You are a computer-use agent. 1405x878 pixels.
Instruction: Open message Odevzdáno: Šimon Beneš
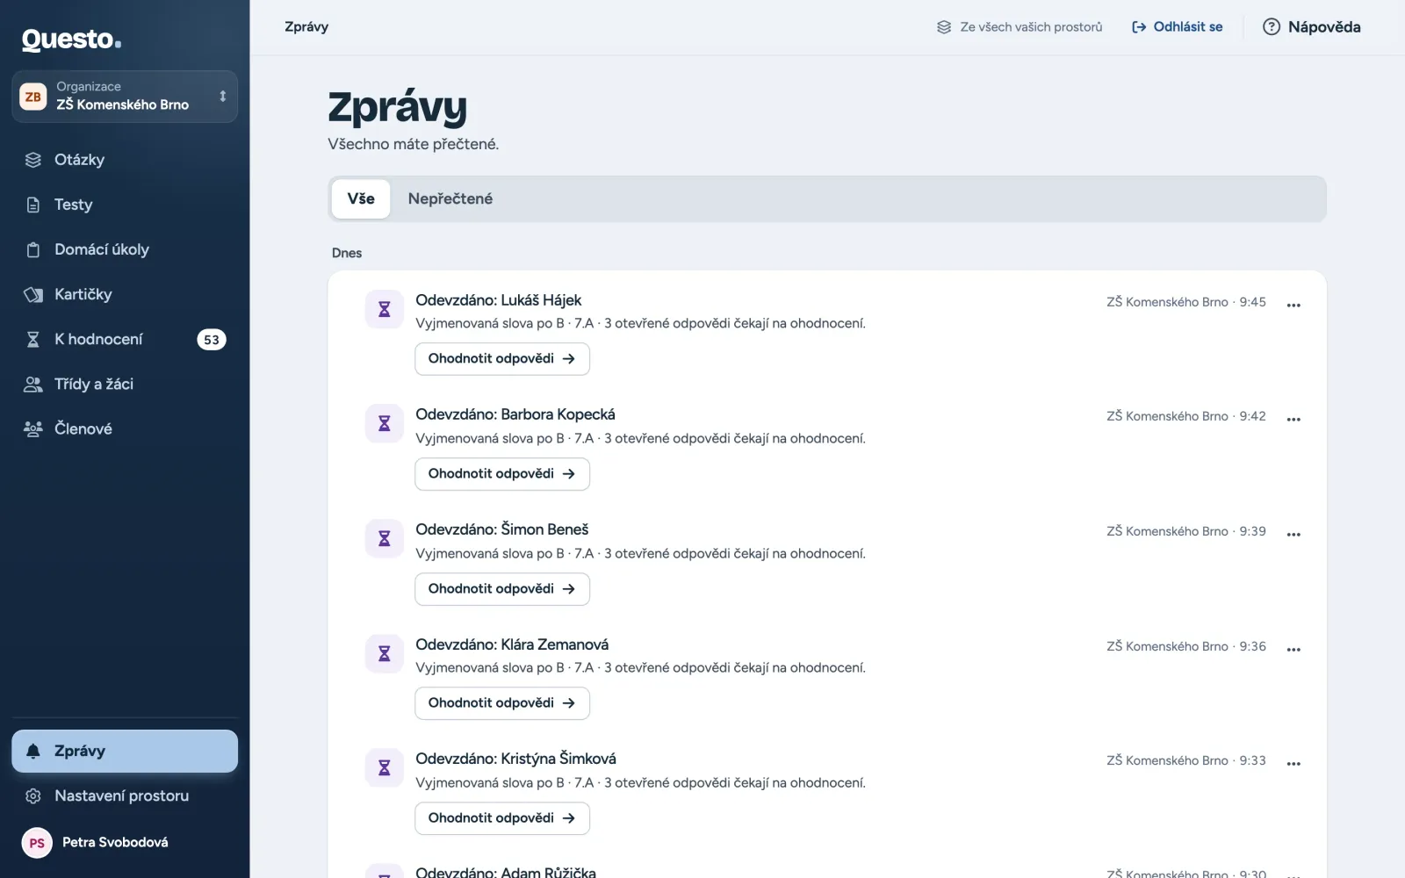[502, 529]
